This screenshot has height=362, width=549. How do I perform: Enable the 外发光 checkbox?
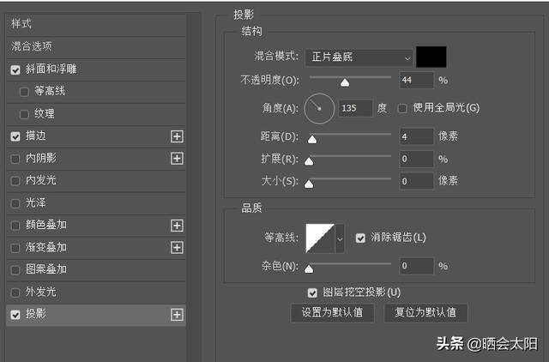[x=15, y=293]
